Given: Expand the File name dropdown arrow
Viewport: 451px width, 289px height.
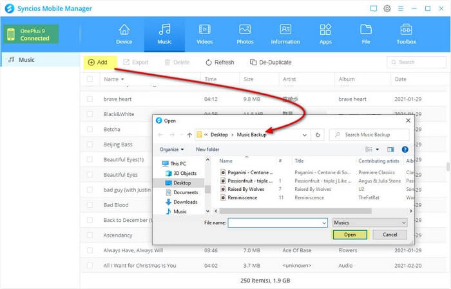Looking at the screenshot, I should tap(324, 223).
